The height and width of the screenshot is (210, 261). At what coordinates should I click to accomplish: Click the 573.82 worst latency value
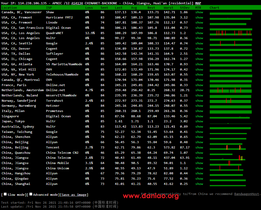(169, 147)
